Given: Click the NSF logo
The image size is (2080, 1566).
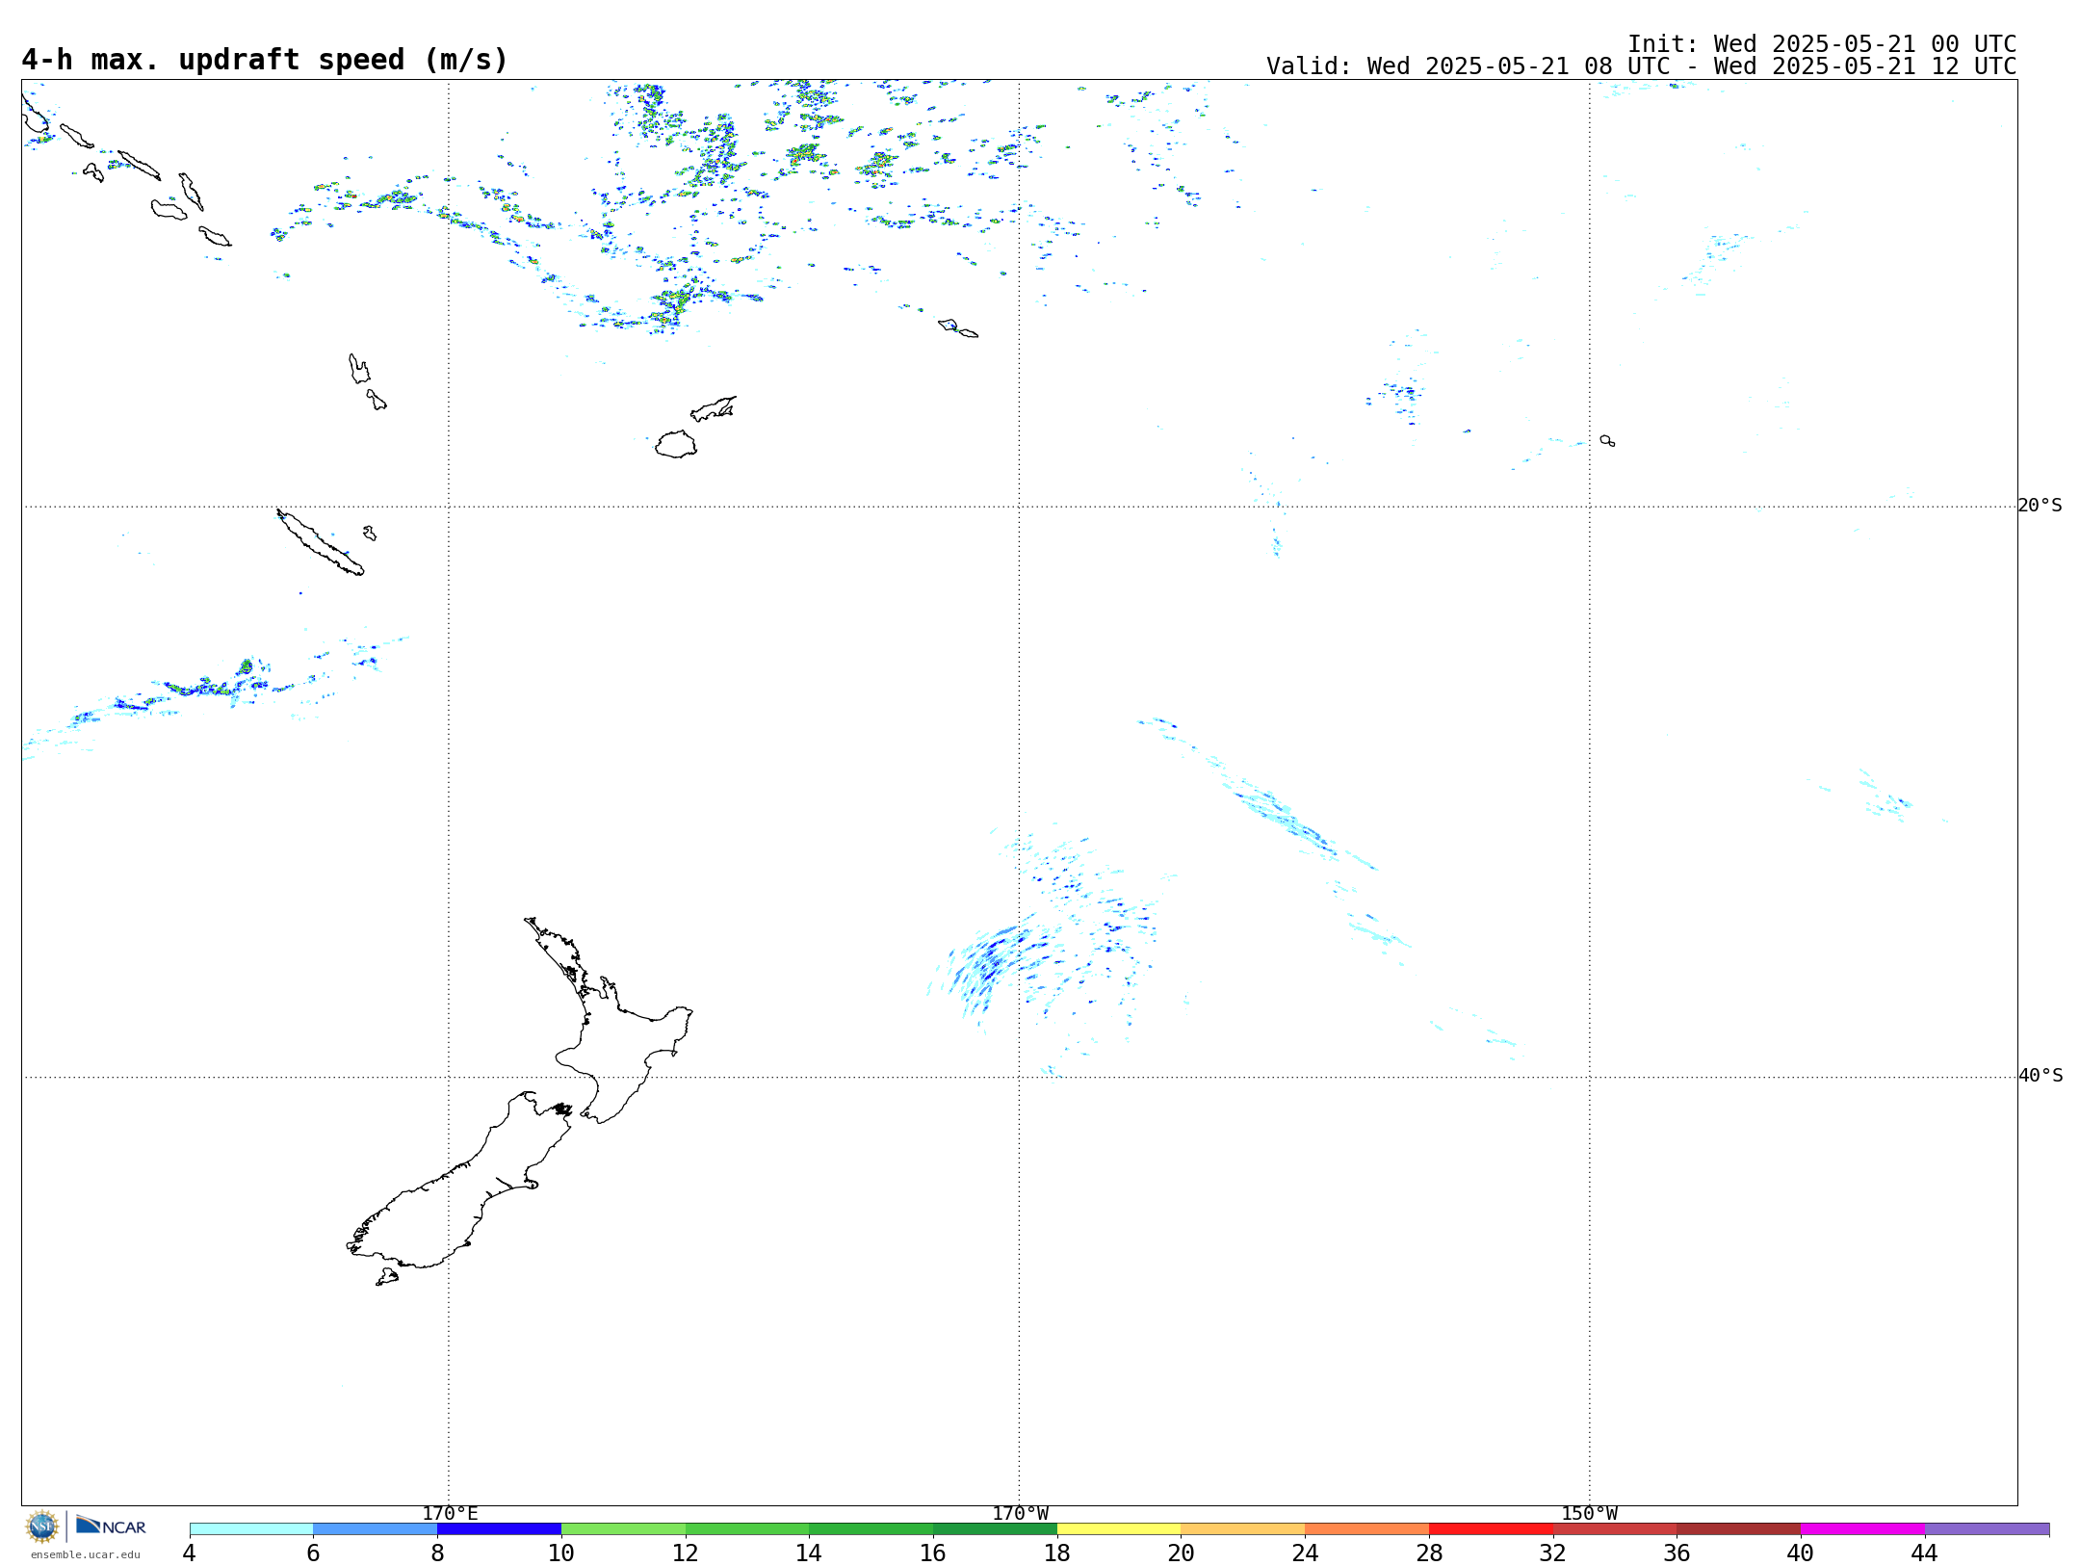Looking at the screenshot, I should [42, 1527].
